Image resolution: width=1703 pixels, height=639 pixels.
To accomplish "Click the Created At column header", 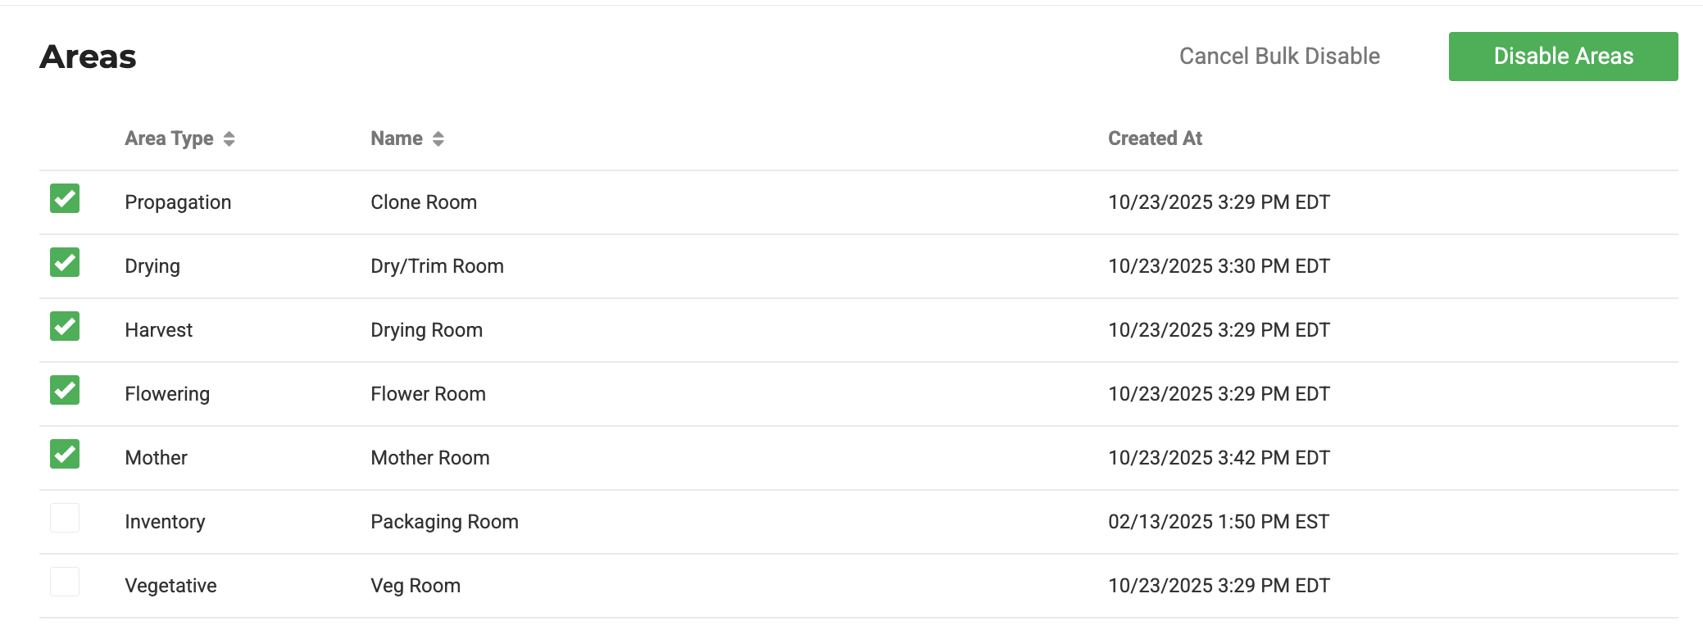I will coord(1155,138).
